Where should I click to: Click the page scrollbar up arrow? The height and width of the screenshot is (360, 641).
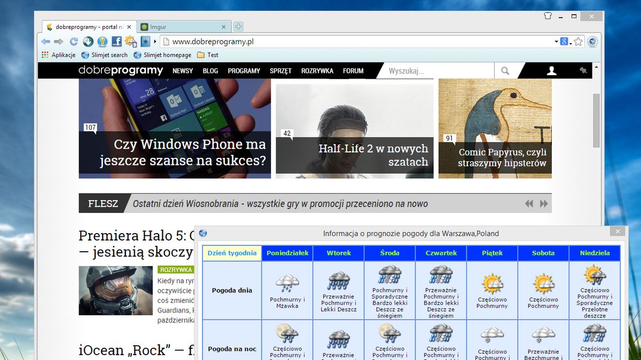[x=597, y=66]
